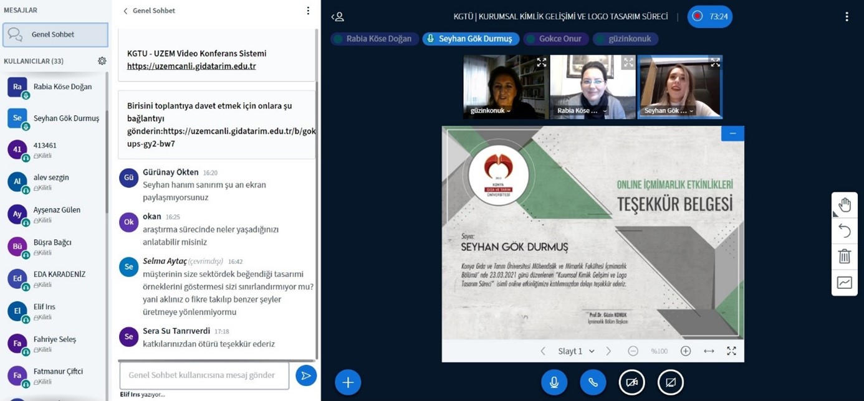Fit presentation to width
The width and height of the screenshot is (864, 401).
(x=709, y=351)
